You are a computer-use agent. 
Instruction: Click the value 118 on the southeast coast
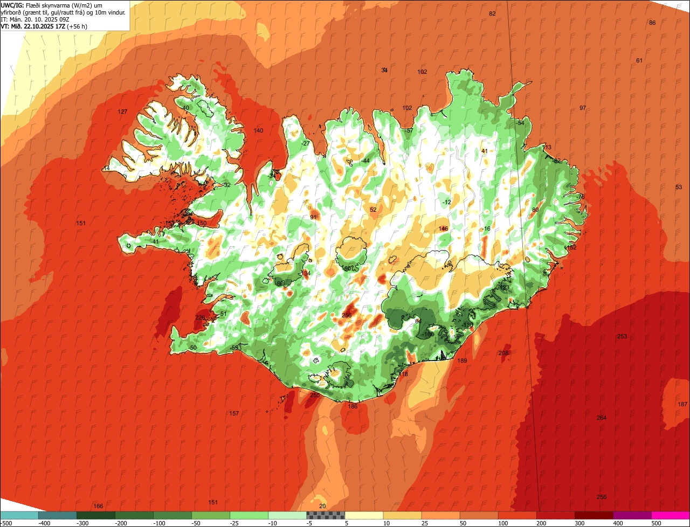pyautogui.click(x=403, y=374)
